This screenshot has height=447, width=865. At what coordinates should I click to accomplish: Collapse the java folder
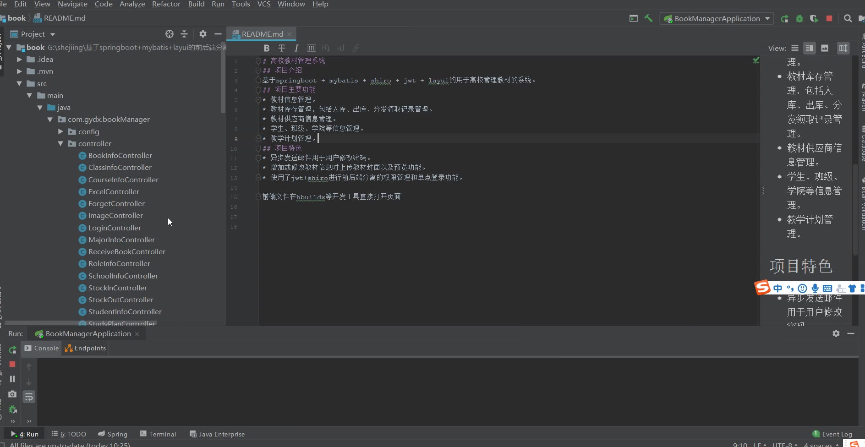(x=40, y=107)
